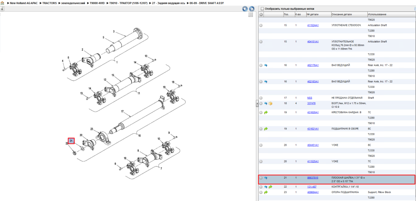This screenshot has width=416, height=201.
Task: Go to the Home icon in breadcrumb
Action: point(2,3)
